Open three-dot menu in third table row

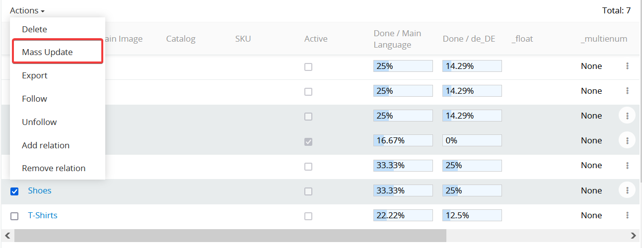(627, 116)
